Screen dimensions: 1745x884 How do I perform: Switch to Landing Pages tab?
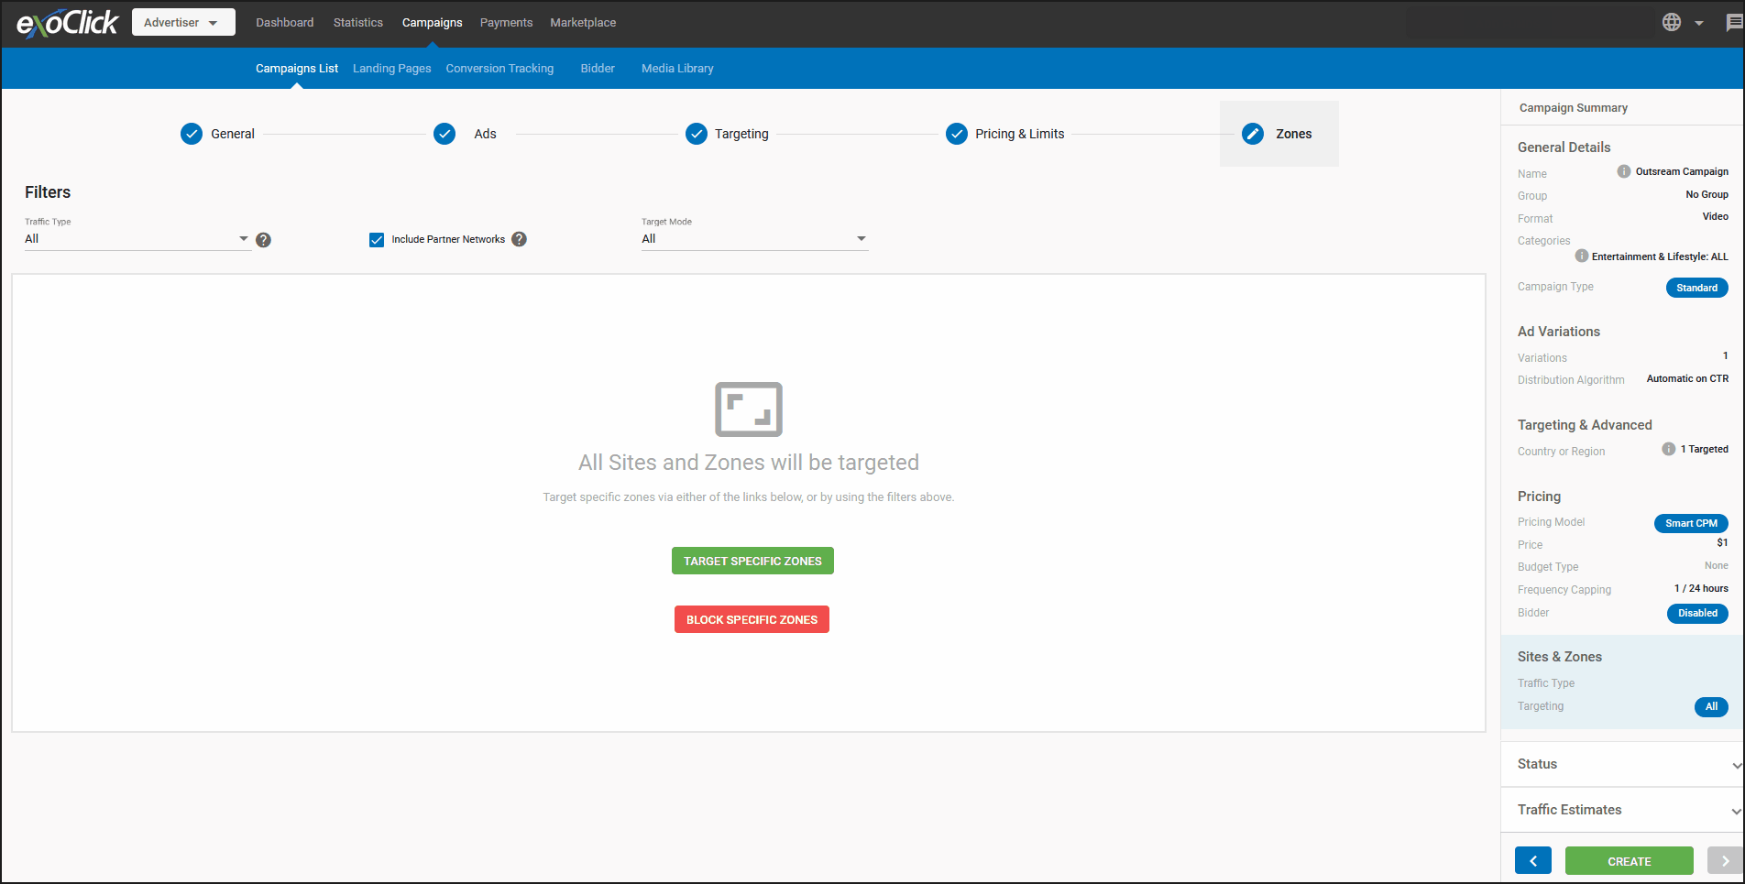(x=392, y=68)
